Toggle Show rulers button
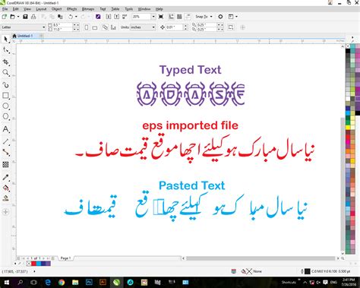This screenshot has height=288, width=360. 172,17
